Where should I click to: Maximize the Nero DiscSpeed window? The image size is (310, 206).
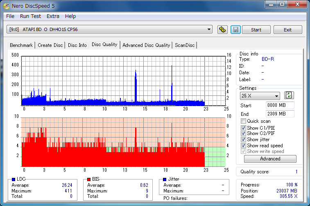pyautogui.click(x=282, y=4)
